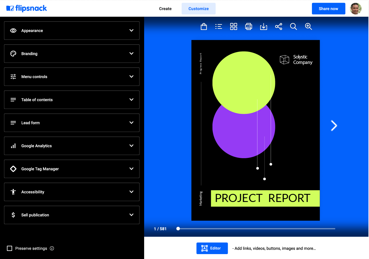The width and height of the screenshot is (369, 259).
Task: Click the download icon in viewer toolbar
Action: [x=263, y=27]
